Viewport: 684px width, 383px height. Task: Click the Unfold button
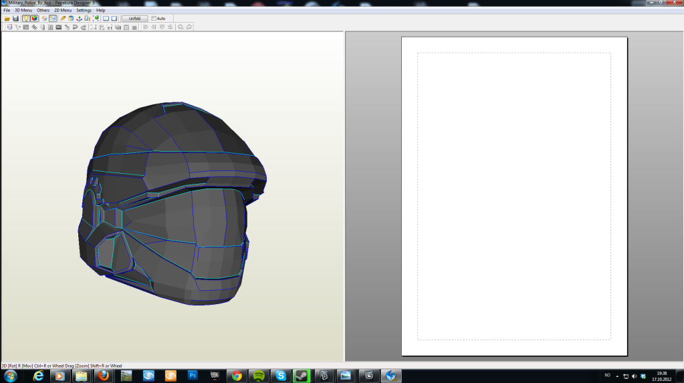(135, 18)
